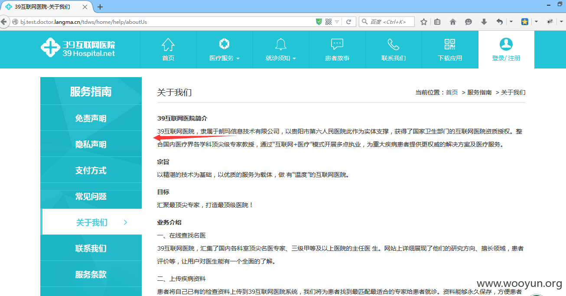Click the 关于我们 breadcrumb text
This screenshot has height=296, width=566.
coord(513,92)
